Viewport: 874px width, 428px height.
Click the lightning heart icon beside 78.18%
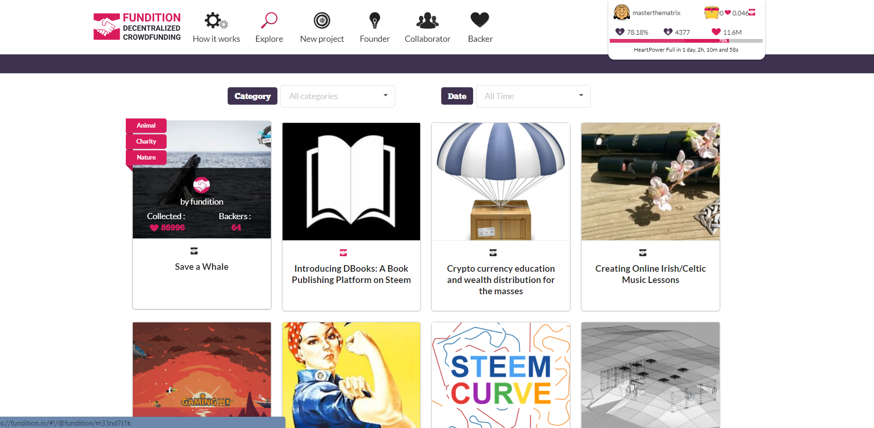(x=620, y=32)
